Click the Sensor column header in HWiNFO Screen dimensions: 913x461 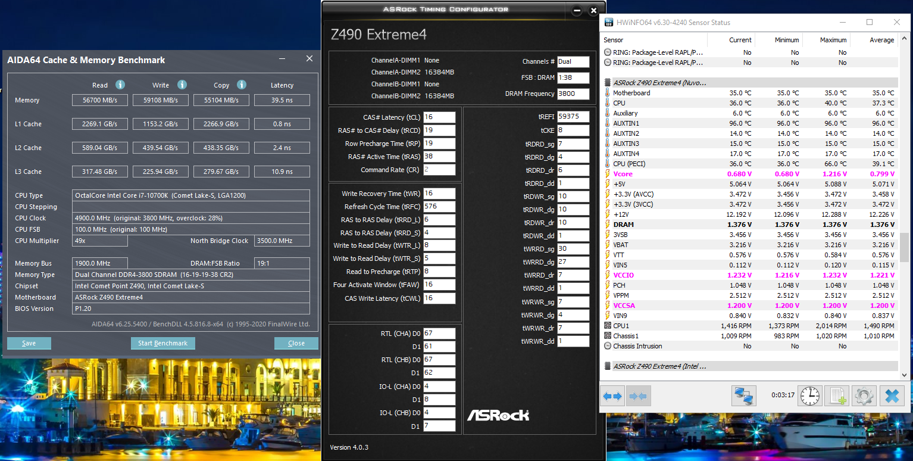pos(654,40)
